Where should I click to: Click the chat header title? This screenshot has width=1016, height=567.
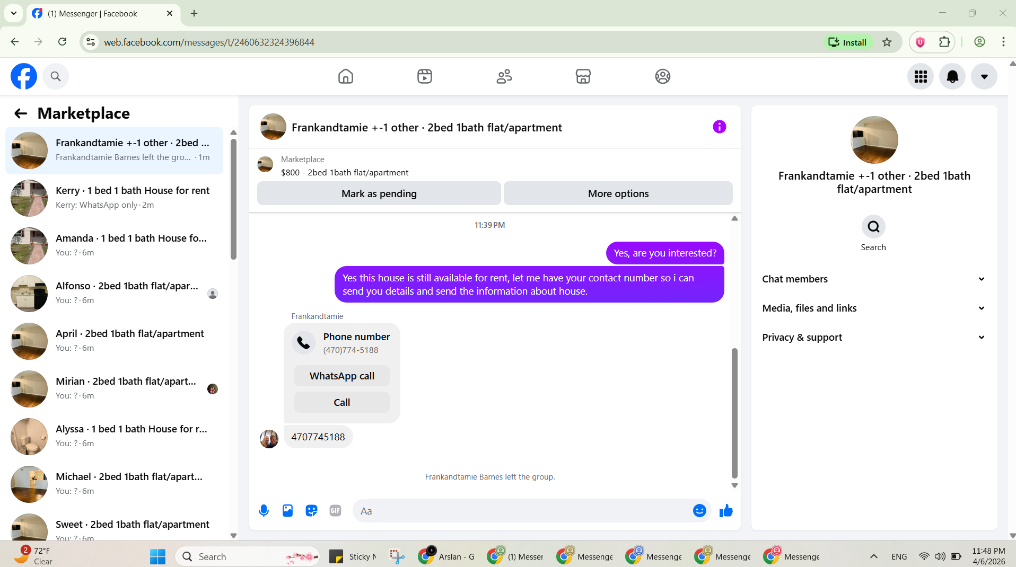coord(426,128)
